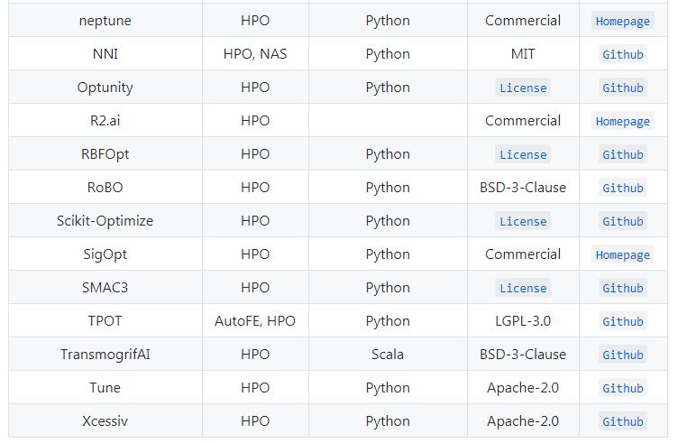Select the 'SMAC3' name cell
The width and height of the screenshot is (678, 443).
(105, 287)
